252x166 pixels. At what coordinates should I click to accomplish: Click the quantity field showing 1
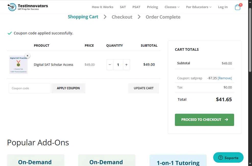[x=118, y=65]
